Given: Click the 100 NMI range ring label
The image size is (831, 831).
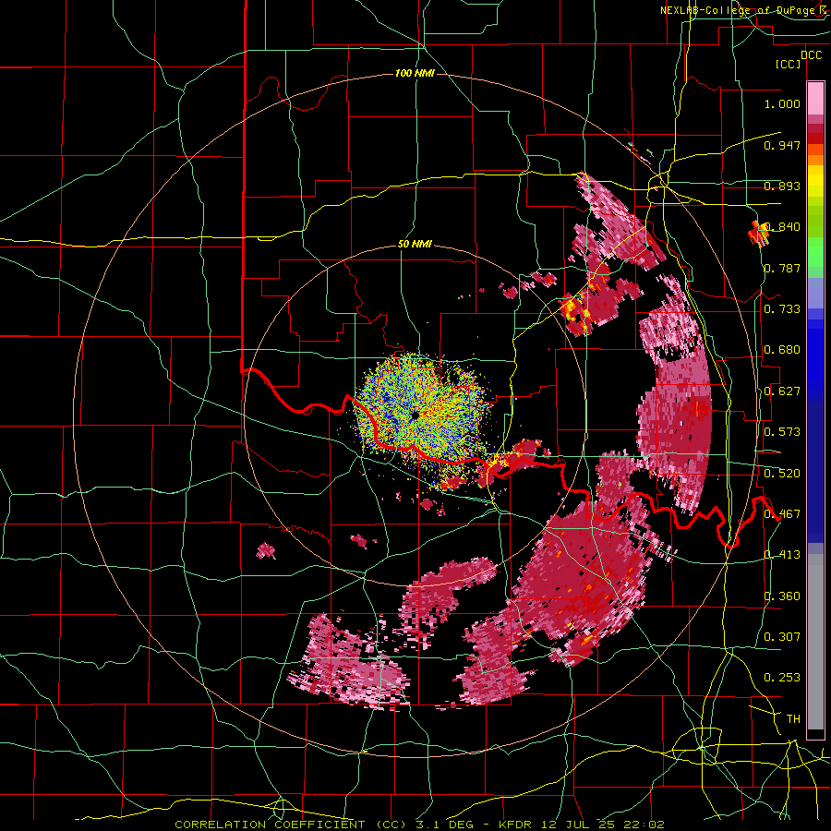Looking at the screenshot, I should (x=415, y=73).
